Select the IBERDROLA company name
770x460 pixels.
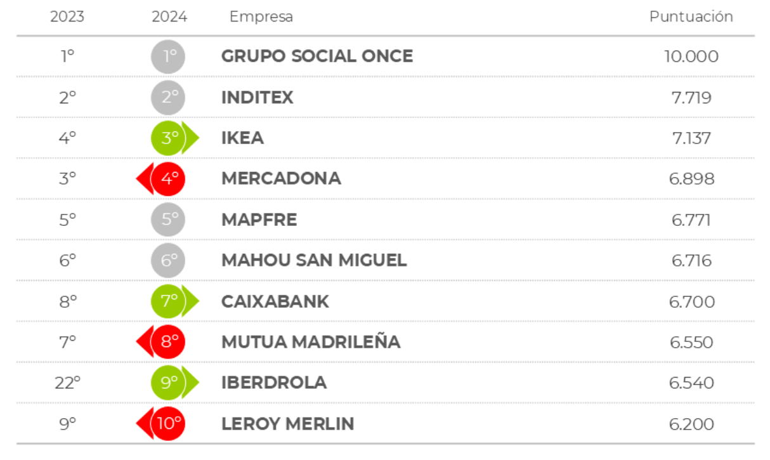[x=274, y=383]
